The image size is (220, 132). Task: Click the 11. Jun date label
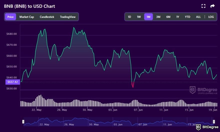(163, 110)
